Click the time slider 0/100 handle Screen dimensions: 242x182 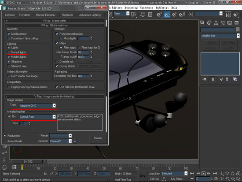point(28,162)
